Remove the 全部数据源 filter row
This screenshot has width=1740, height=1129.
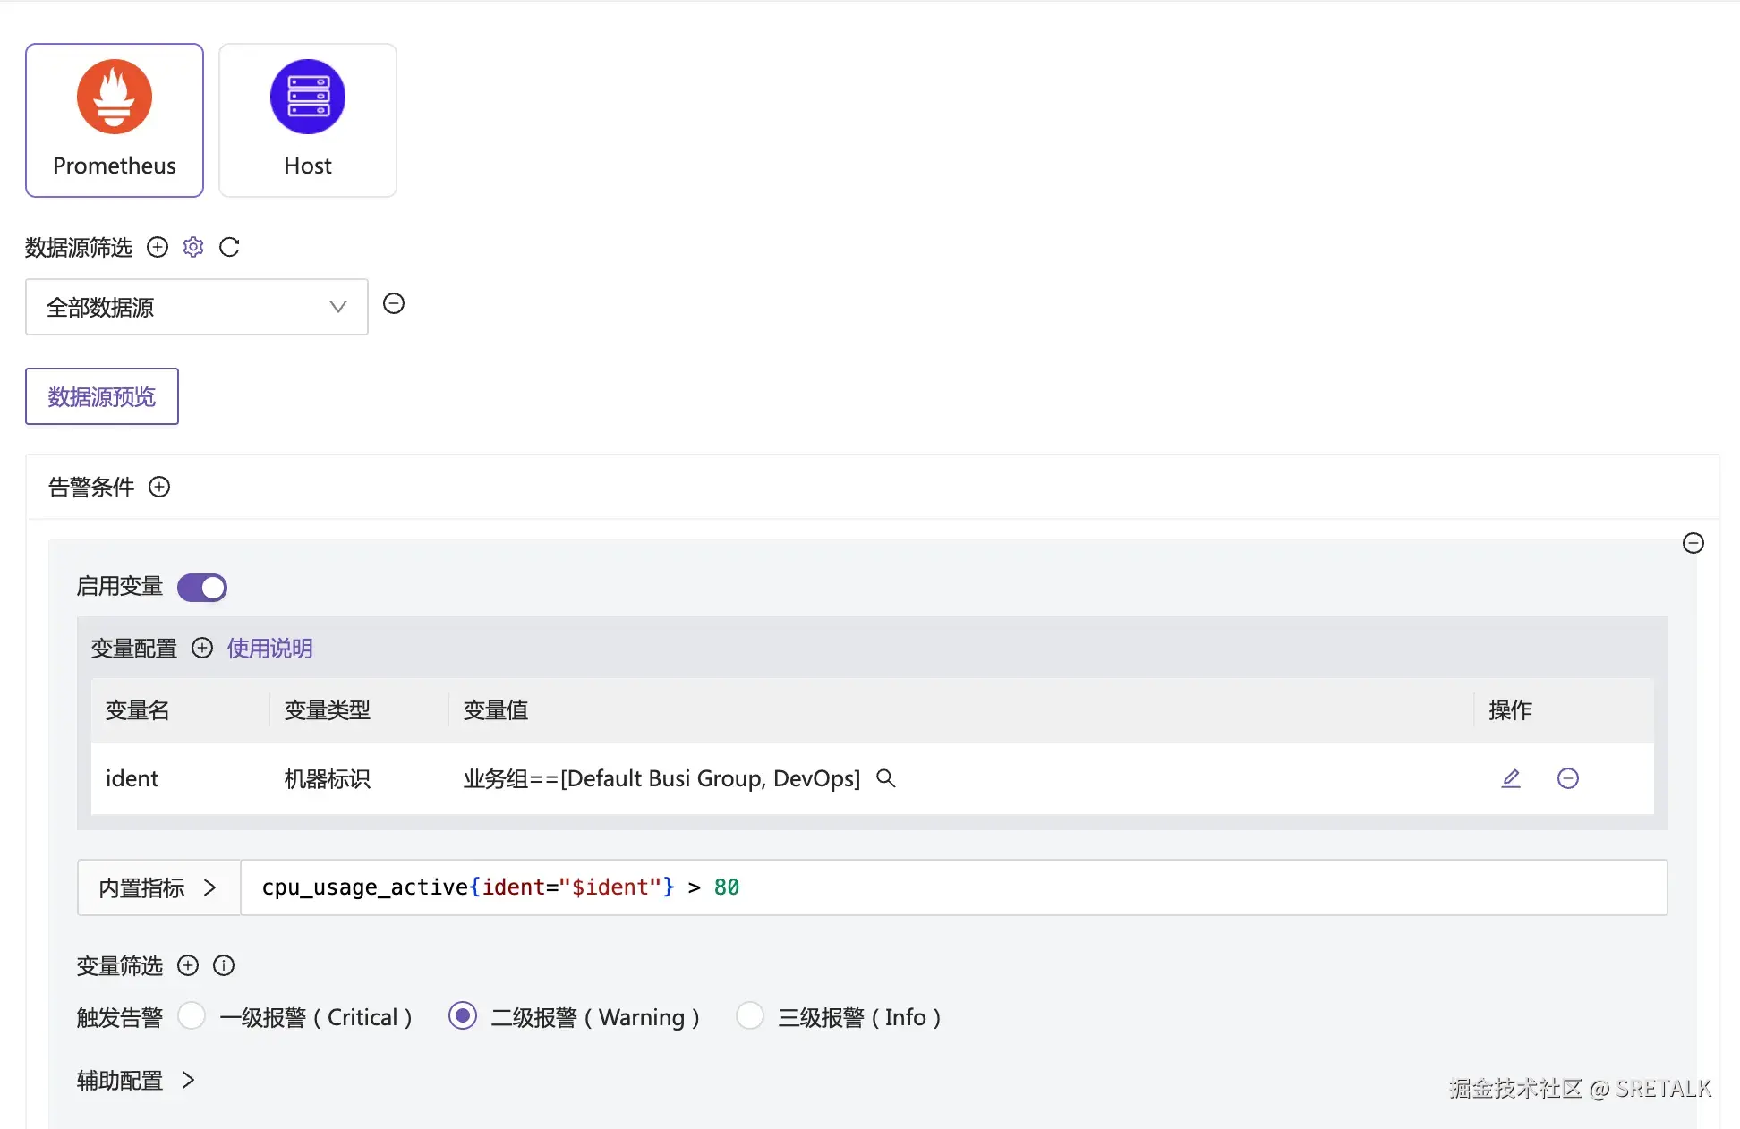394,304
